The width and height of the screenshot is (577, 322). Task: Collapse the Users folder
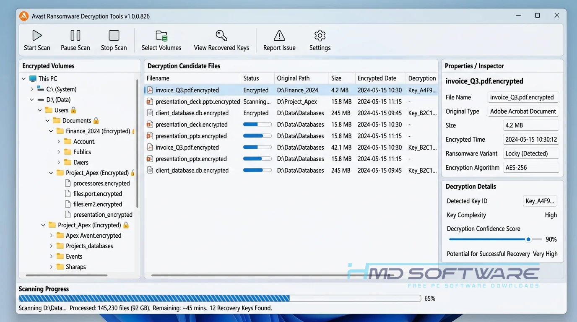[x=40, y=110]
